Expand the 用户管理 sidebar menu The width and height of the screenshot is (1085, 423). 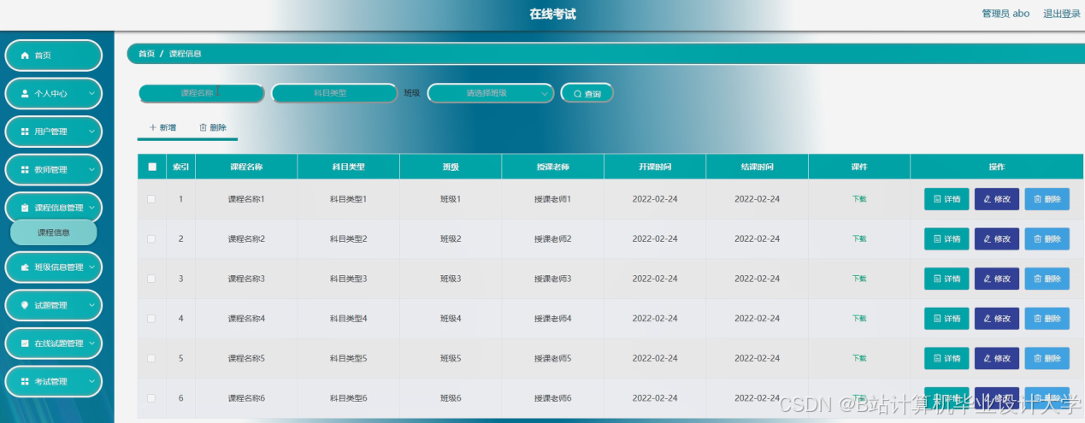[x=53, y=132]
